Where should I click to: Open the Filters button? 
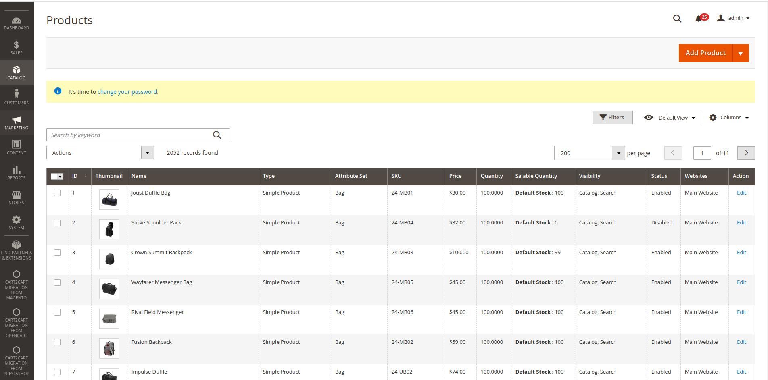tap(612, 118)
